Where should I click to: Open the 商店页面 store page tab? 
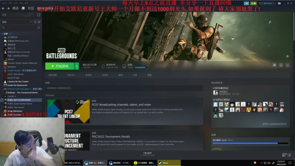point(52,75)
